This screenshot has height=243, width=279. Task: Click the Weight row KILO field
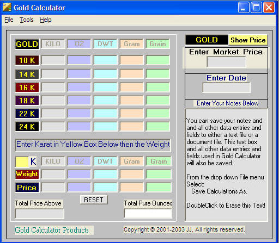[53, 175]
